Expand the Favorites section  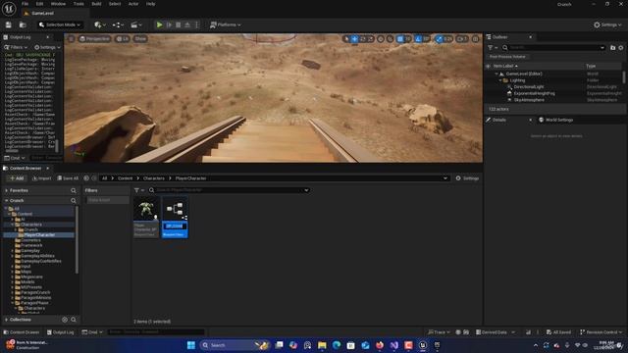pos(7,190)
